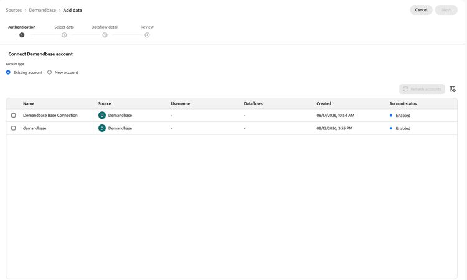Click the Next button

(446, 10)
